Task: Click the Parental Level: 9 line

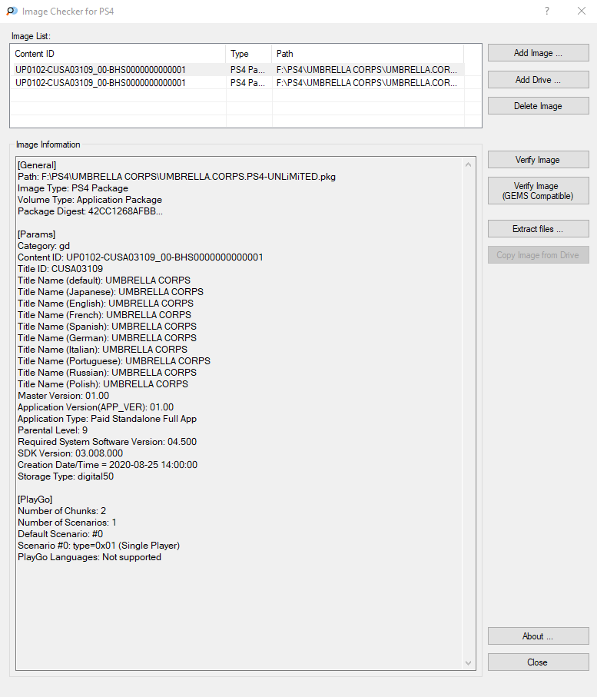Action: (53, 431)
